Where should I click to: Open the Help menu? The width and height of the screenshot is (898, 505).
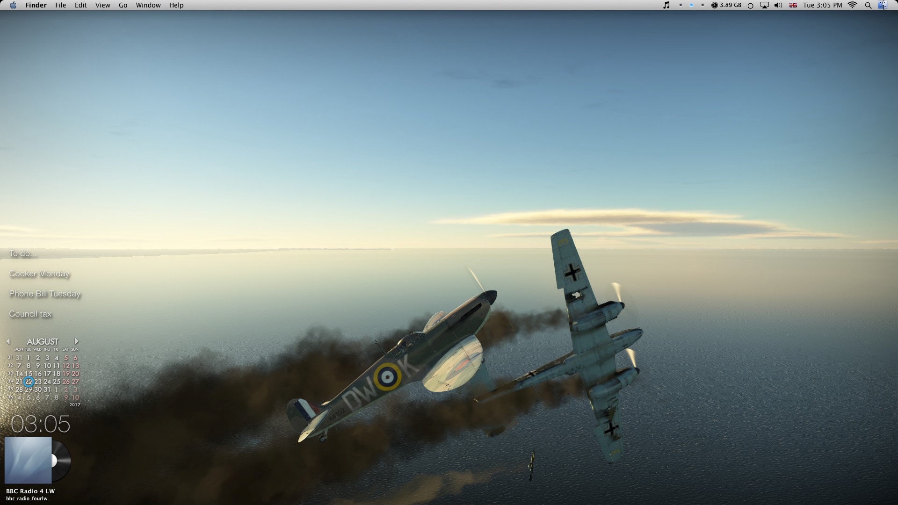coord(176,5)
